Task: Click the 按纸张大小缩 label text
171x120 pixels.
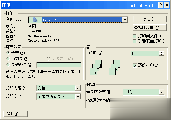Action: pos(98,100)
